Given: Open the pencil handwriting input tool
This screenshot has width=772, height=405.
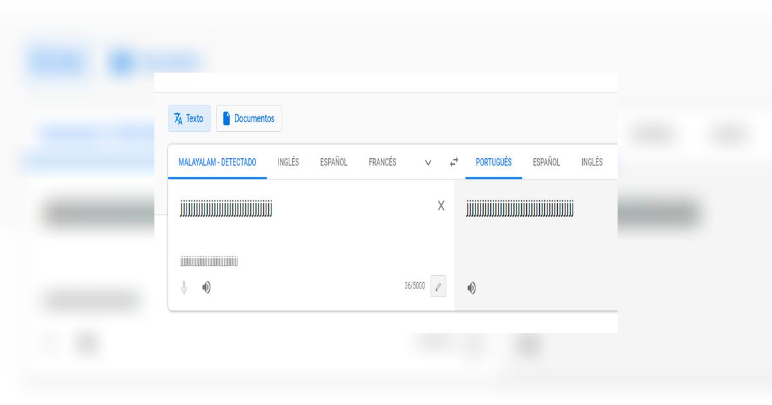Looking at the screenshot, I should [x=438, y=287].
